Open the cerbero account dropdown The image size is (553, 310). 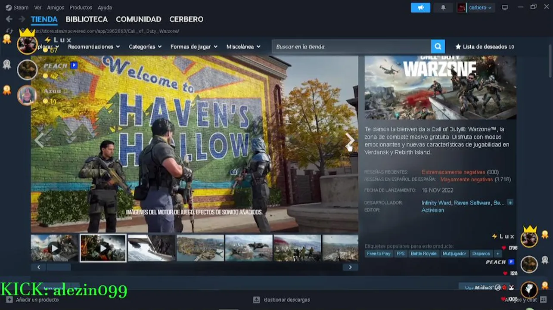pyautogui.click(x=475, y=7)
